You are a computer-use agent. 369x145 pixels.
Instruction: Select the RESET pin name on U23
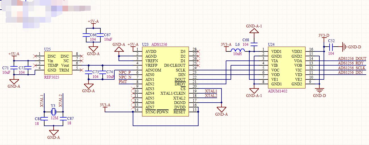coord(179,112)
